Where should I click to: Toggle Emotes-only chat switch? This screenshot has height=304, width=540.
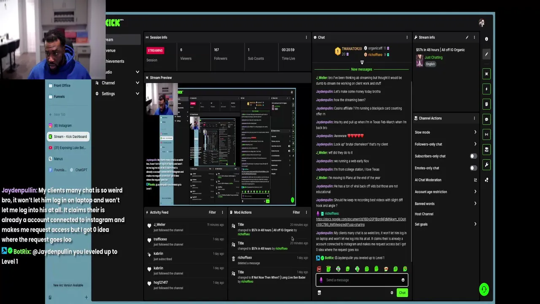coord(474,168)
